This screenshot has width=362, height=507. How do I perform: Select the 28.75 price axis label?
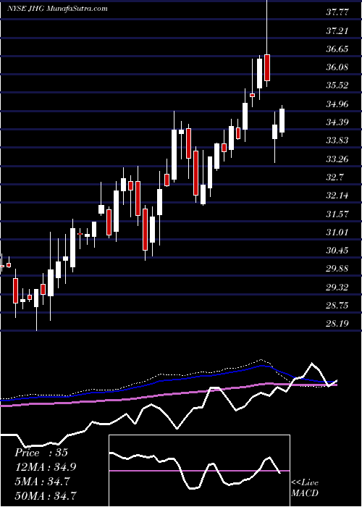tap(337, 305)
